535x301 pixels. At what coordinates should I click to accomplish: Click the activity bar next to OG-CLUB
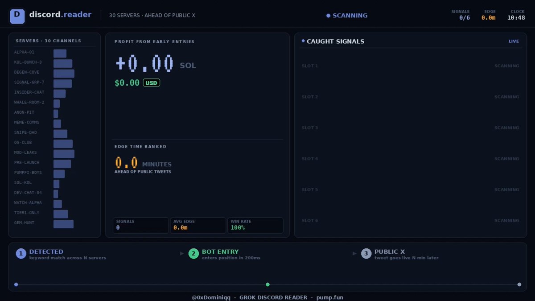(63, 144)
